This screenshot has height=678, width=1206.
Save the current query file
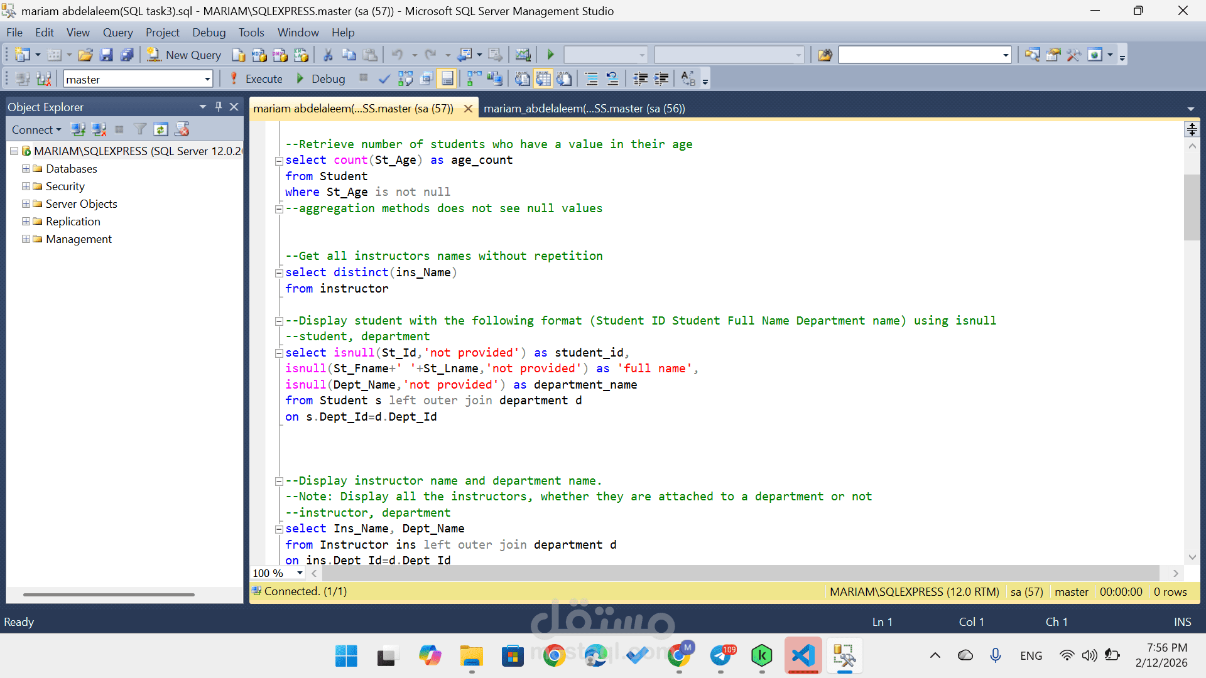point(106,55)
